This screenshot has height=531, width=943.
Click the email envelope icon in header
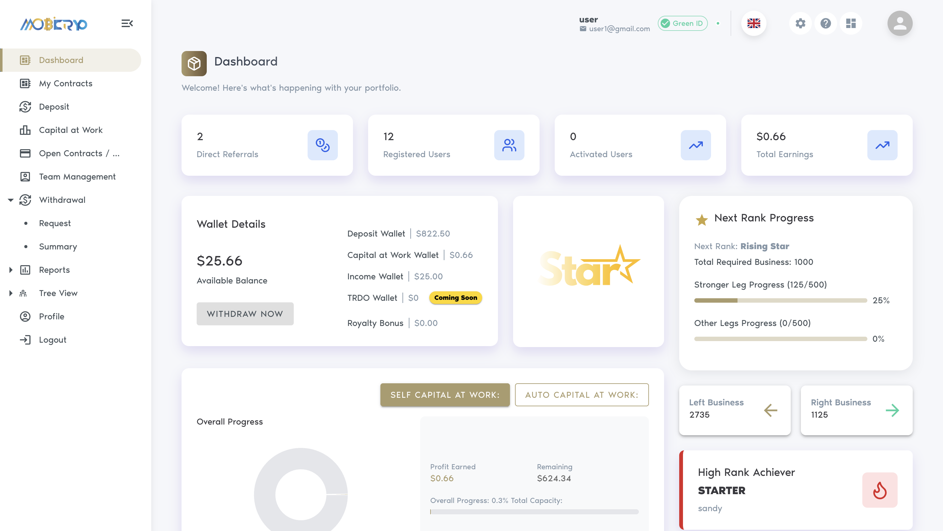583,29
